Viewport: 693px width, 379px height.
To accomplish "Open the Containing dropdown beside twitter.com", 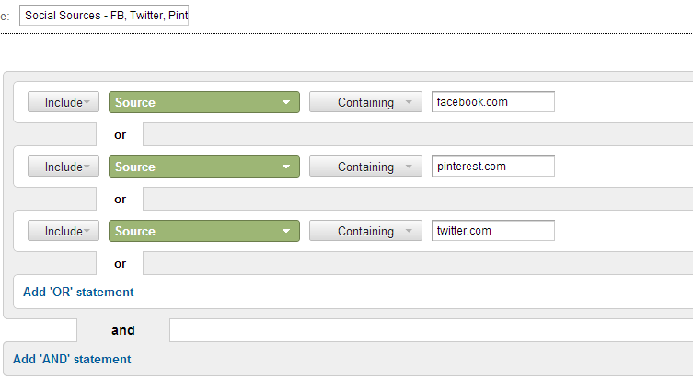I will point(364,231).
